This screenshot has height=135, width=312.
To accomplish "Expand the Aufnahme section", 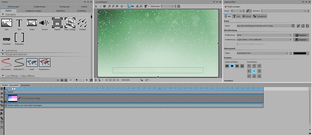I will [3, 51].
